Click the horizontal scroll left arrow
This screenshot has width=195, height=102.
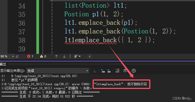[x=89, y=57]
